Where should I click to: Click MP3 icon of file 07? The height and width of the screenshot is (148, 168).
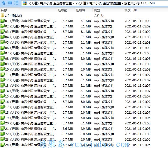3,53
